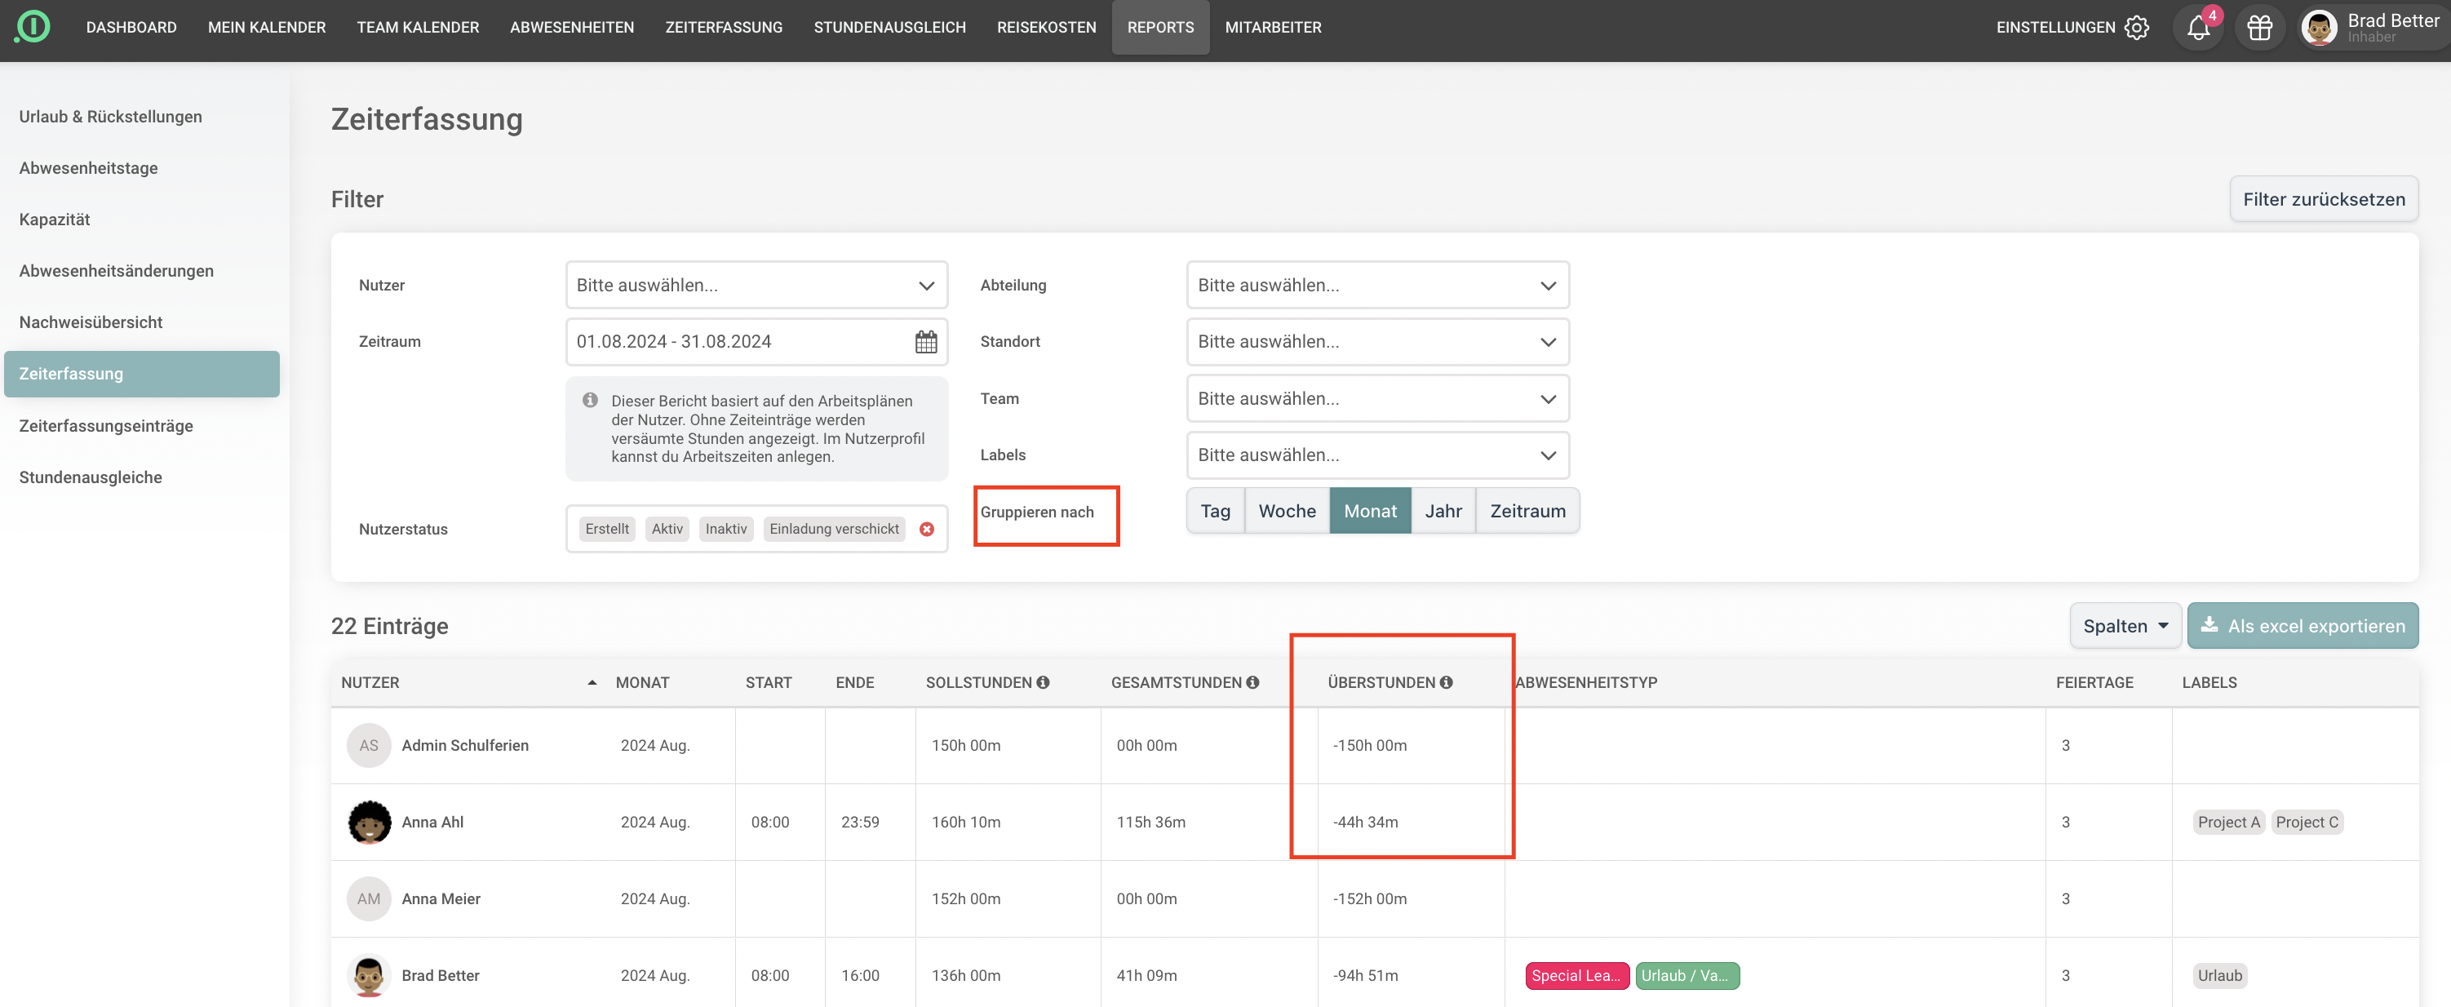
Task: Open the Abteilung dropdown
Action: [1378, 286]
